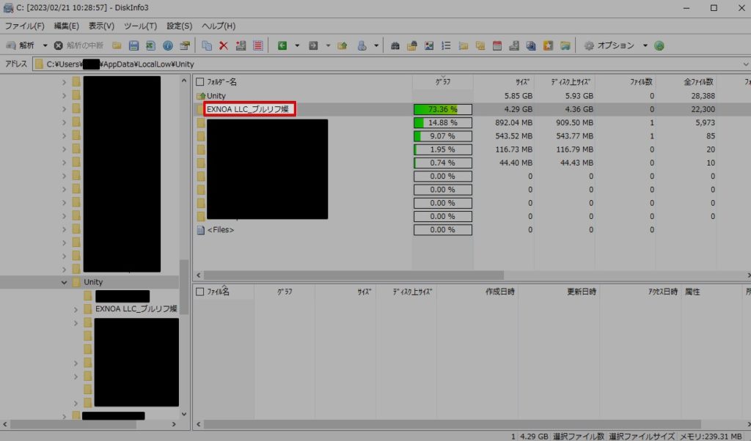Open the dropdown arrow next to 解析
Screen dimensions: 751x441
pyautogui.click(x=45, y=45)
